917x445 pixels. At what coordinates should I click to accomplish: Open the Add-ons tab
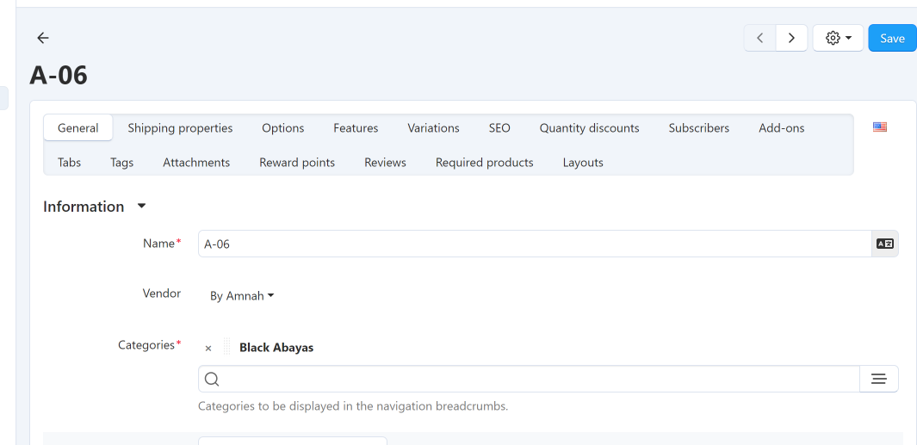coord(781,128)
